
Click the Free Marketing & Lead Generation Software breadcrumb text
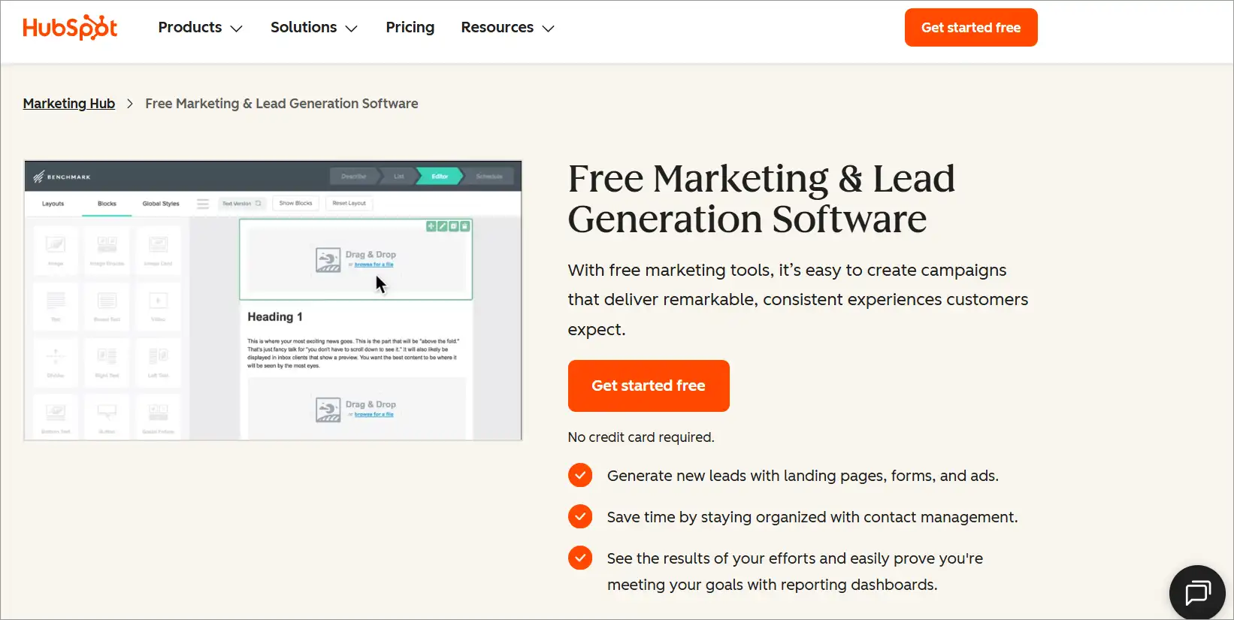pos(282,104)
